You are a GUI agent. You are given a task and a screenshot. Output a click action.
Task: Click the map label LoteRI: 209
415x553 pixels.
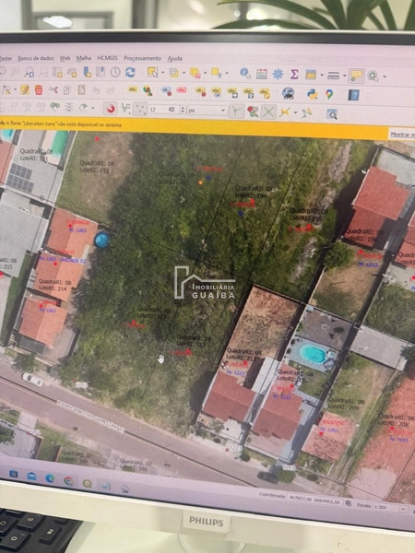(x=344, y=407)
